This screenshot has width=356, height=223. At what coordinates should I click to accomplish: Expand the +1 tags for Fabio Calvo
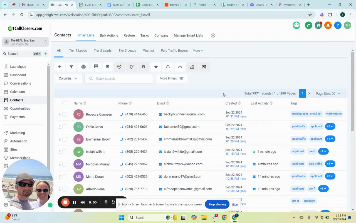[x=330, y=127]
